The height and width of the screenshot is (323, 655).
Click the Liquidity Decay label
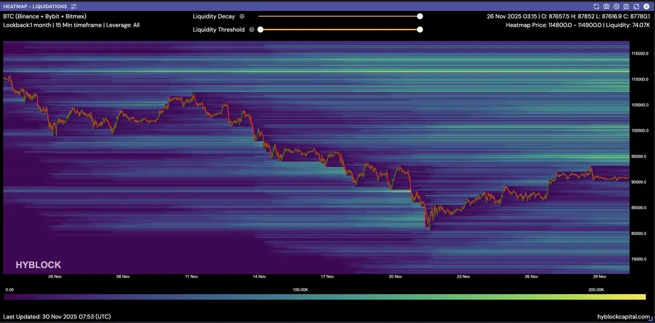click(213, 16)
